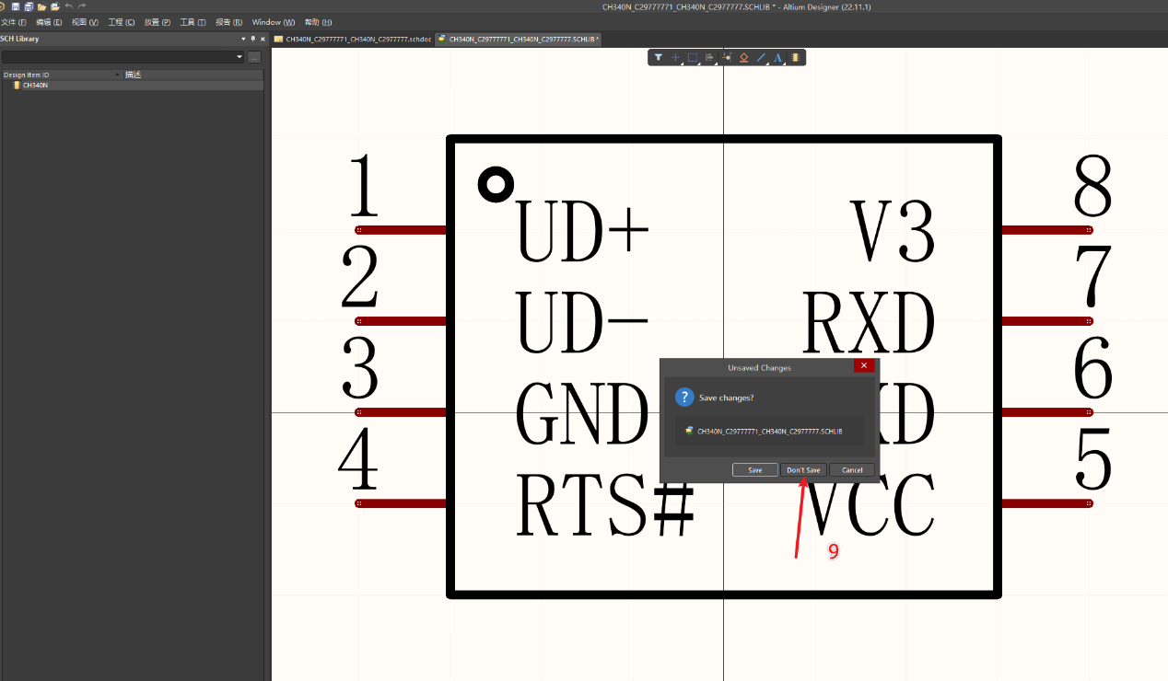Click the open folder icon
The height and width of the screenshot is (681, 1168).
pos(41,6)
